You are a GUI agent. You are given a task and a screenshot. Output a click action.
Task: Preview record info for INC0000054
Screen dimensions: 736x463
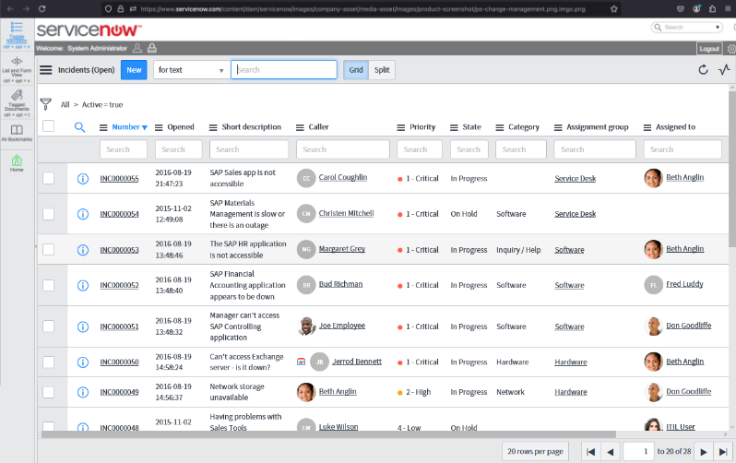coord(83,214)
